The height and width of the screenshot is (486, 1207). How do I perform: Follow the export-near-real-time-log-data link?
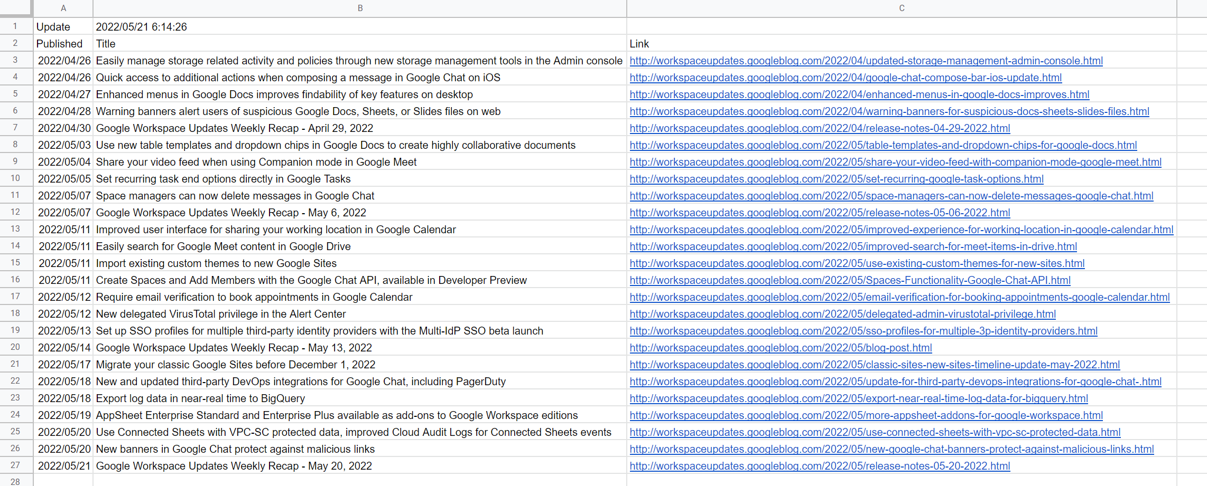point(859,398)
